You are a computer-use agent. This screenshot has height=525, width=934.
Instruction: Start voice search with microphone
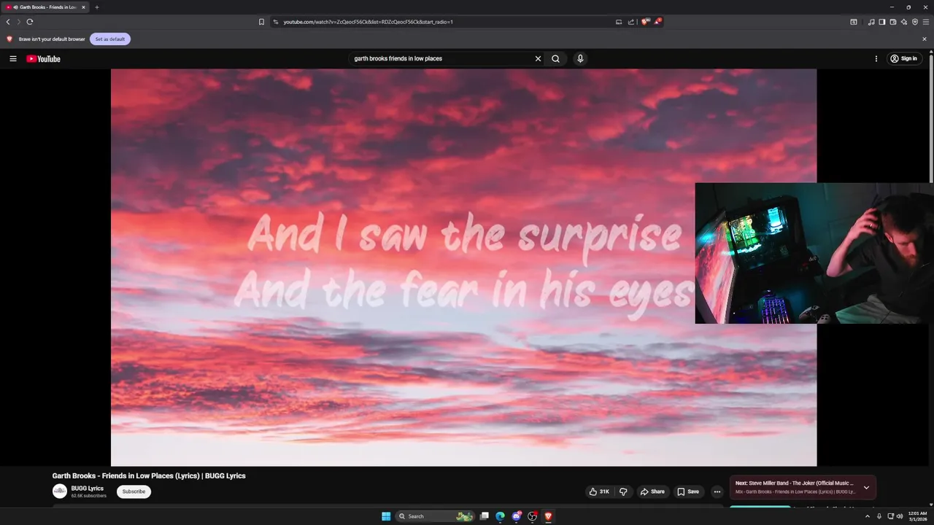pos(580,58)
